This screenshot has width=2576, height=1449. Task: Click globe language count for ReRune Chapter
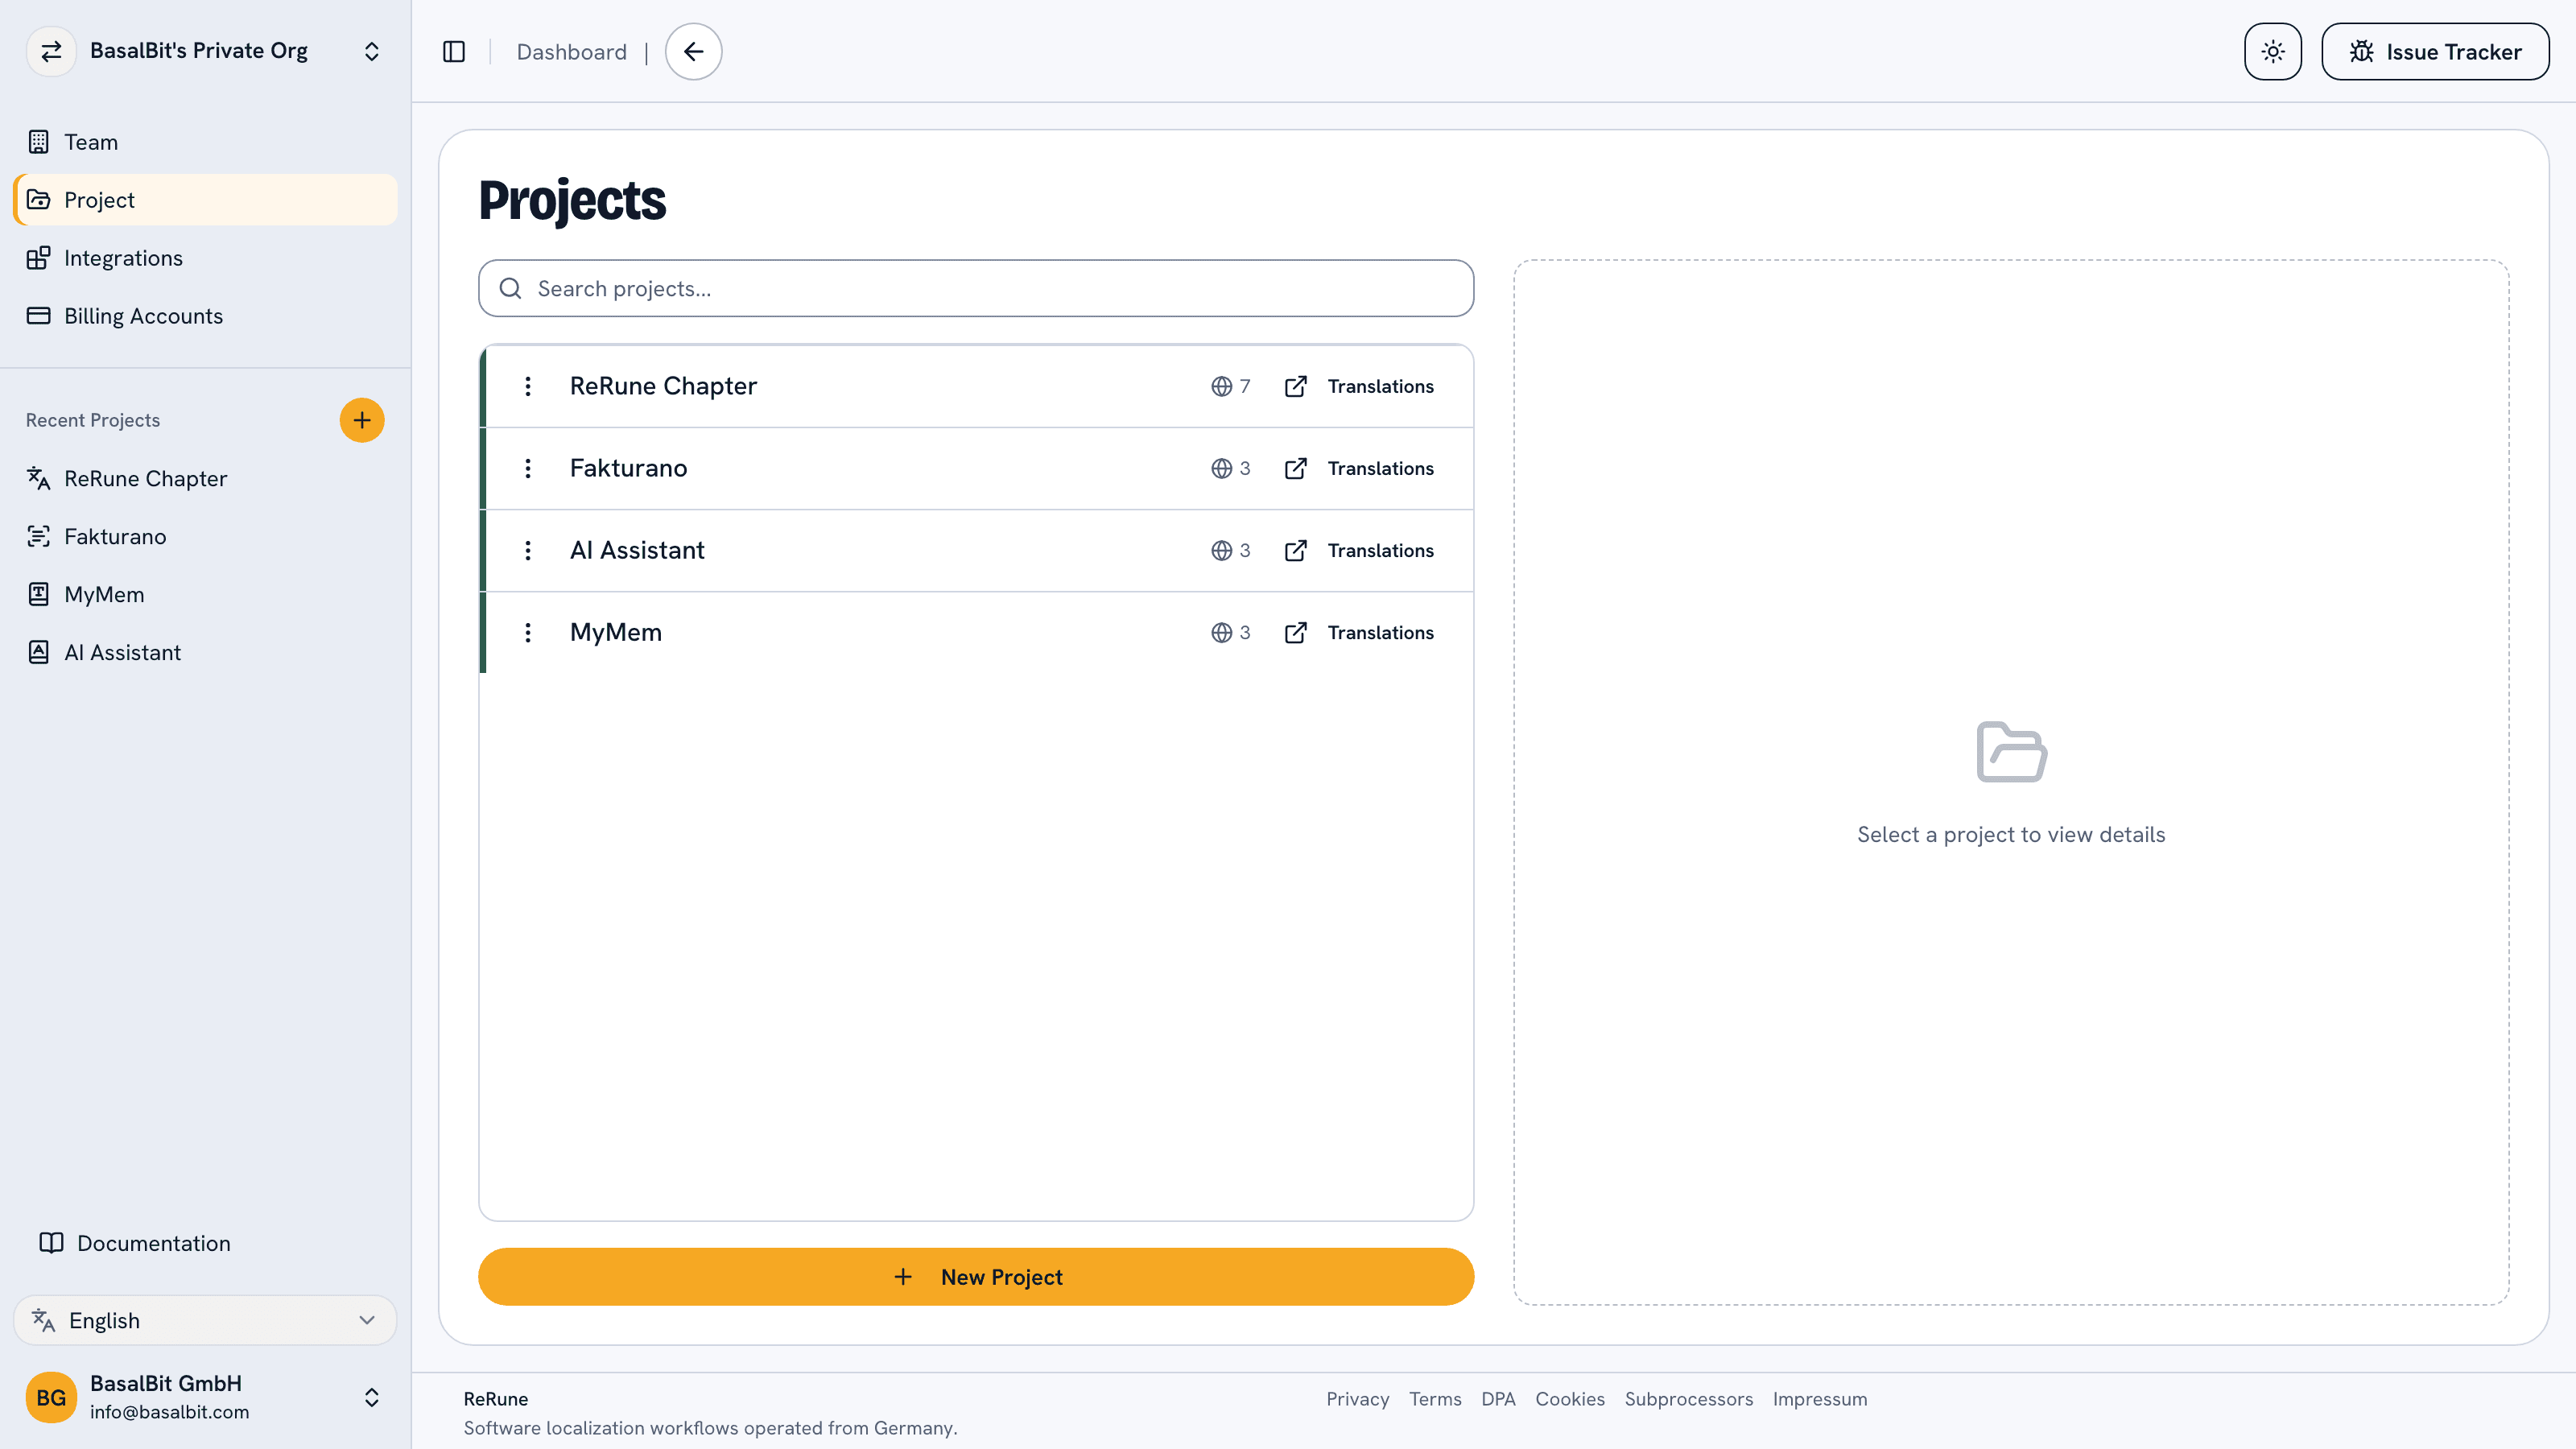pos(1231,386)
